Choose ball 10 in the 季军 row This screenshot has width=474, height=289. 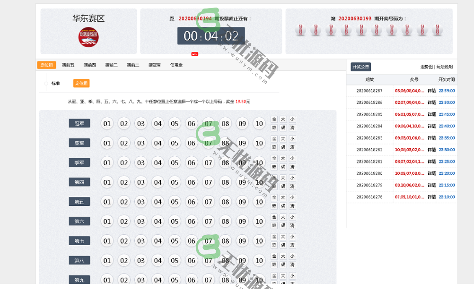[259, 163]
